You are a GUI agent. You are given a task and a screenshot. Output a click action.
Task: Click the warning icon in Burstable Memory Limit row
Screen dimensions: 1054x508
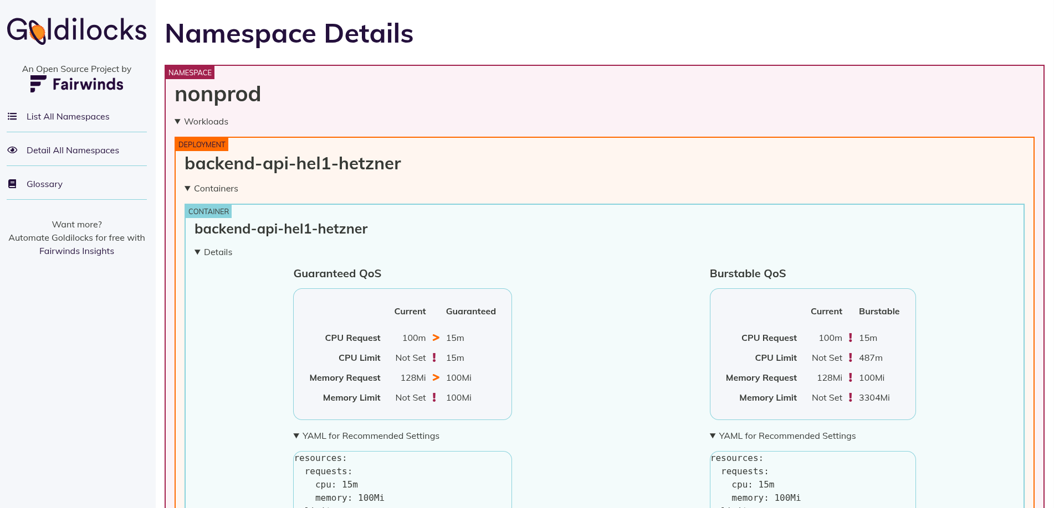[x=851, y=397]
